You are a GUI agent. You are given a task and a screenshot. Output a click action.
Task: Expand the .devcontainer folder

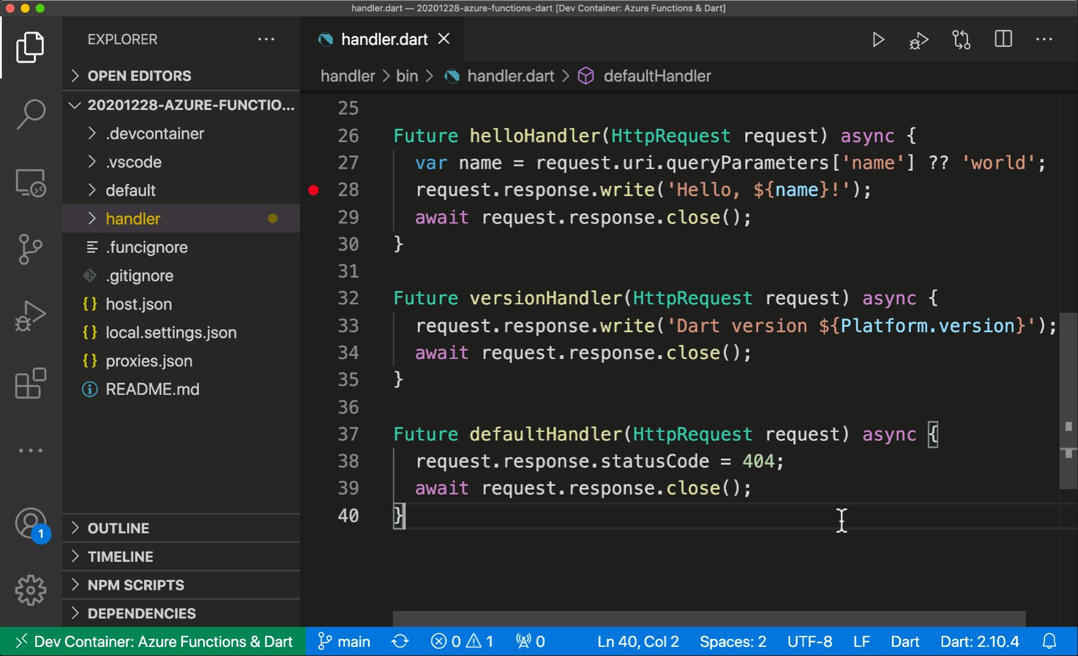click(x=181, y=134)
